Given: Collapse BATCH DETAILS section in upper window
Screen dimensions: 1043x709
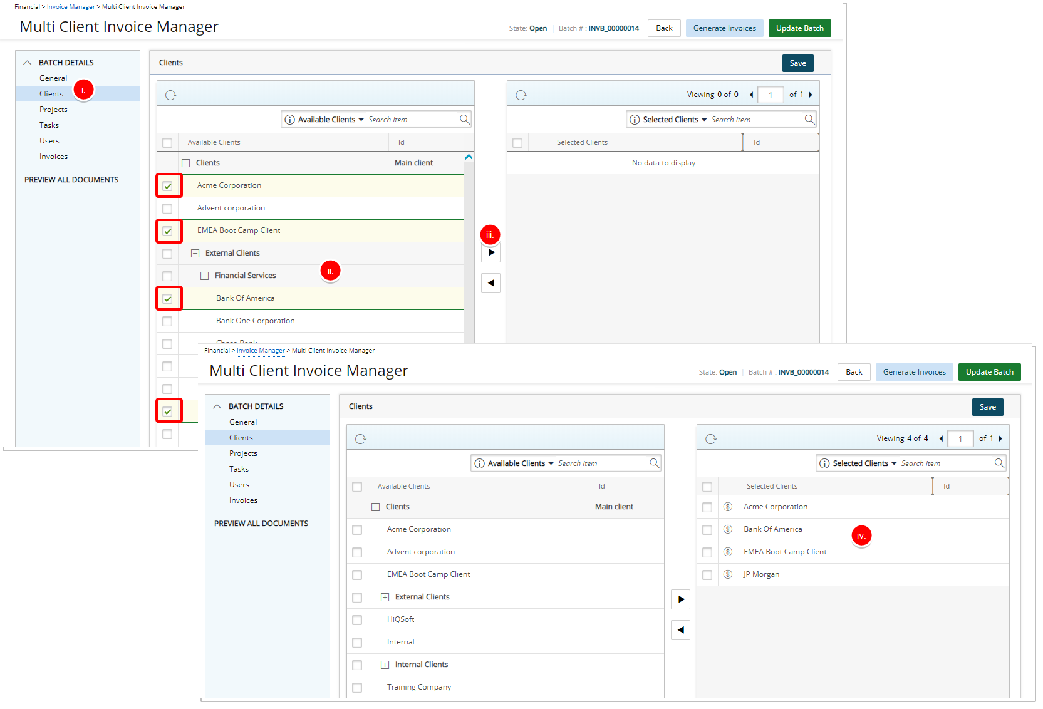Looking at the screenshot, I should click(27, 63).
